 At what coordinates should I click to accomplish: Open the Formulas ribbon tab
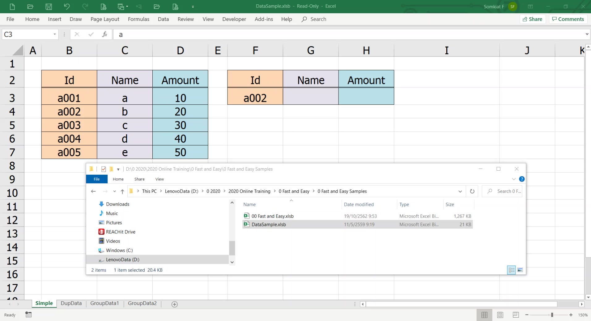(138, 19)
